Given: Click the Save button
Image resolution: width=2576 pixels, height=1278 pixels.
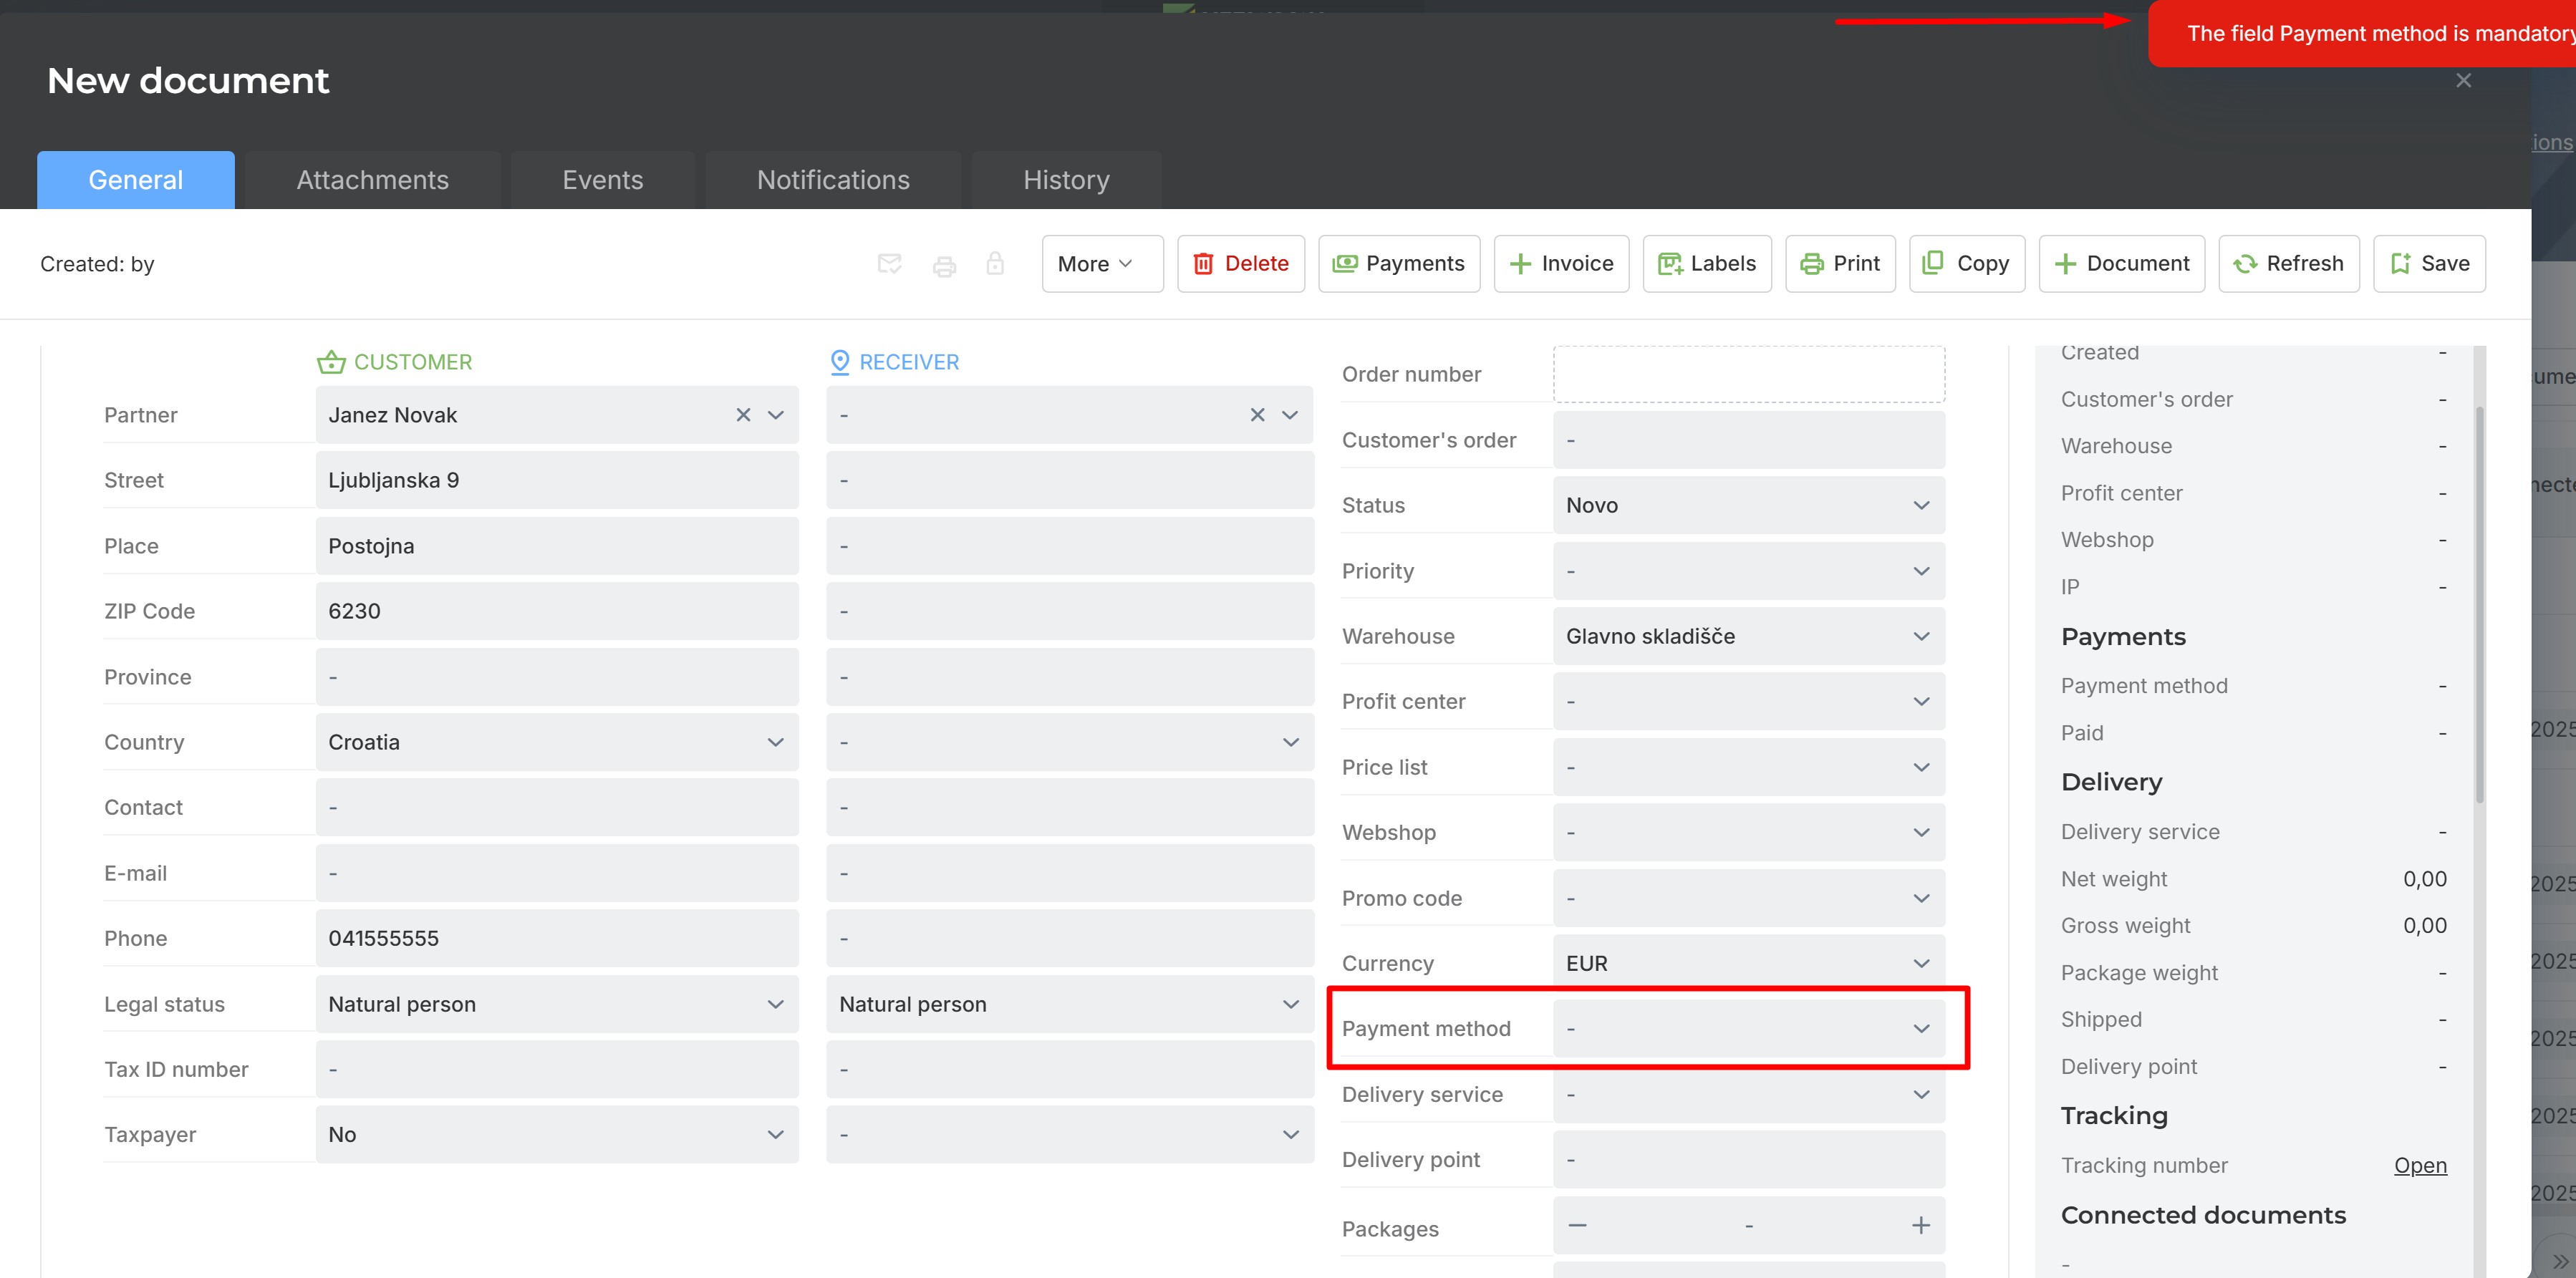Looking at the screenshot, I should (x=2429, y=264).
